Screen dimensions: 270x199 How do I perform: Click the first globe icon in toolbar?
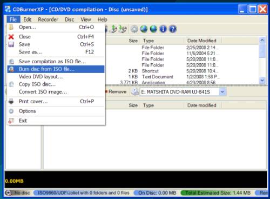pos(144,29)
